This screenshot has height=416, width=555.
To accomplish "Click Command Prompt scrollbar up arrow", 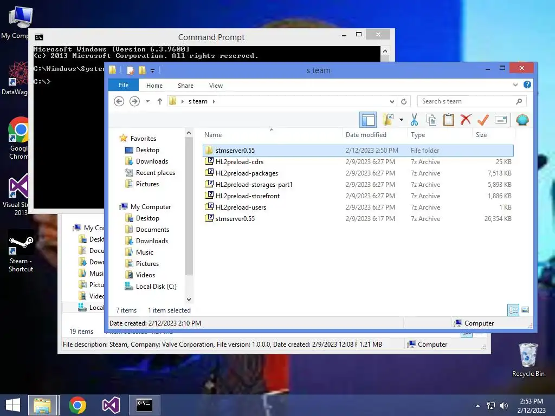I will point(385,51).
